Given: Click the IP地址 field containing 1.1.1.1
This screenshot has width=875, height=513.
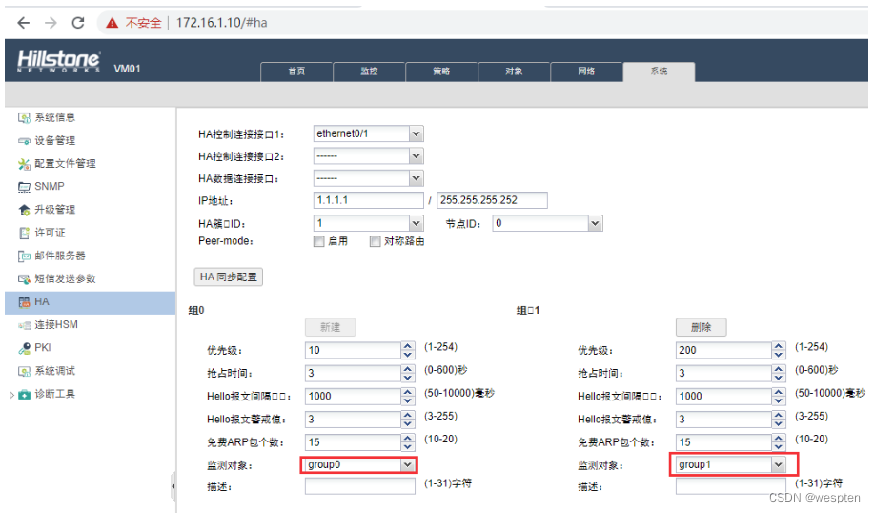Looking at the screenshot, I should tap(368, 200).
